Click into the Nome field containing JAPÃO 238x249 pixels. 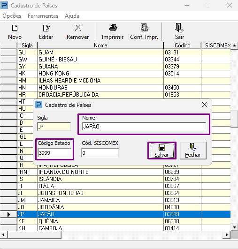coord(144,127)
